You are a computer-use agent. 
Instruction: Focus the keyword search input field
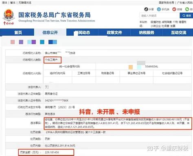point(160,15)
